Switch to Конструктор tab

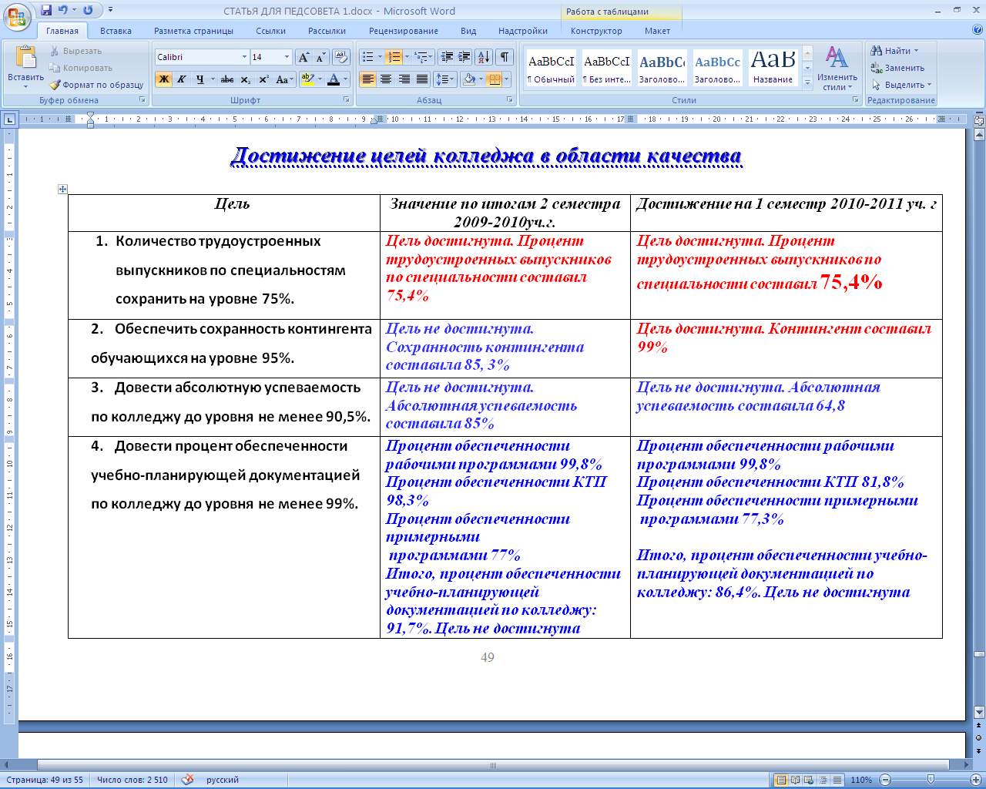tap(596, 31)
